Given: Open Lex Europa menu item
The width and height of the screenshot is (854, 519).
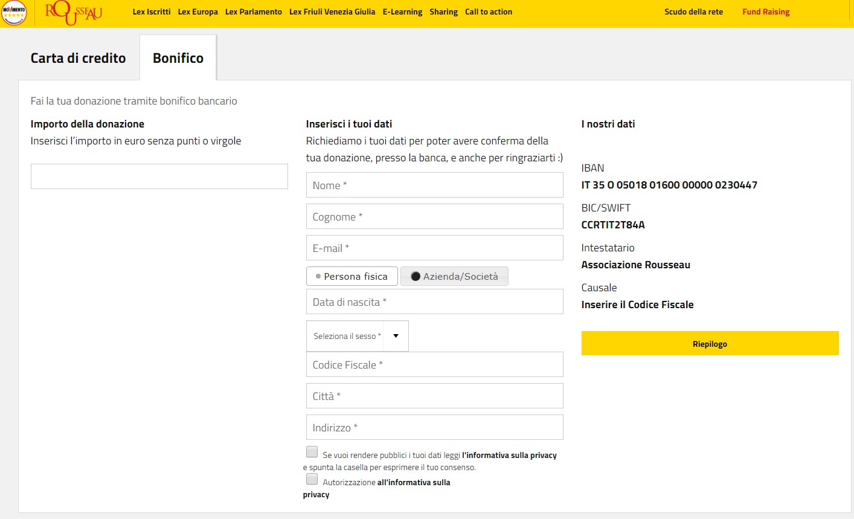Looking at the screenshot, I should coord(198,11).
